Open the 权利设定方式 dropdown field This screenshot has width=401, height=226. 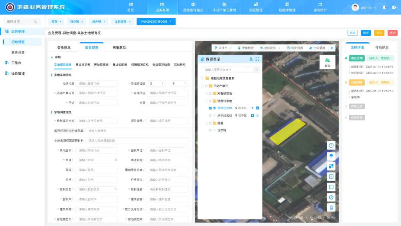pos(96,121)
